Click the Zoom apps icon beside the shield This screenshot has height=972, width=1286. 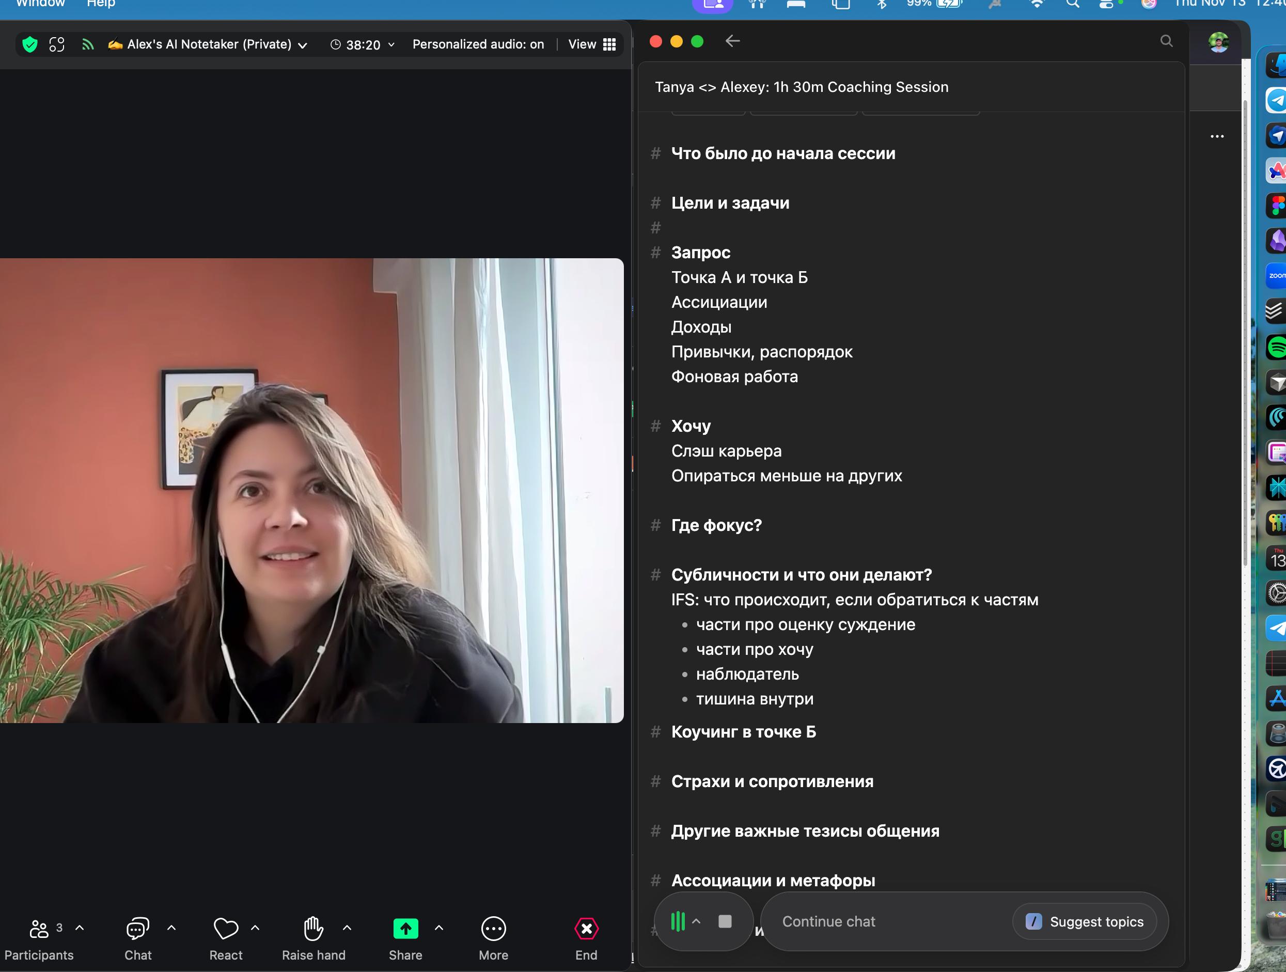click(x=57, y=44)
